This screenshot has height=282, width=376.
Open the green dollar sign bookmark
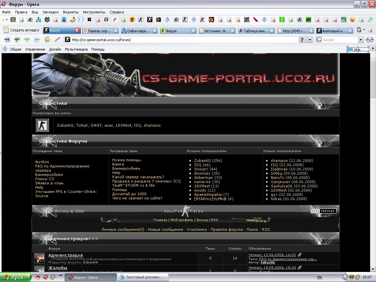point(282,20)
